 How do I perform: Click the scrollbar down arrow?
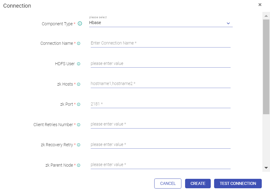pos(266,168)
